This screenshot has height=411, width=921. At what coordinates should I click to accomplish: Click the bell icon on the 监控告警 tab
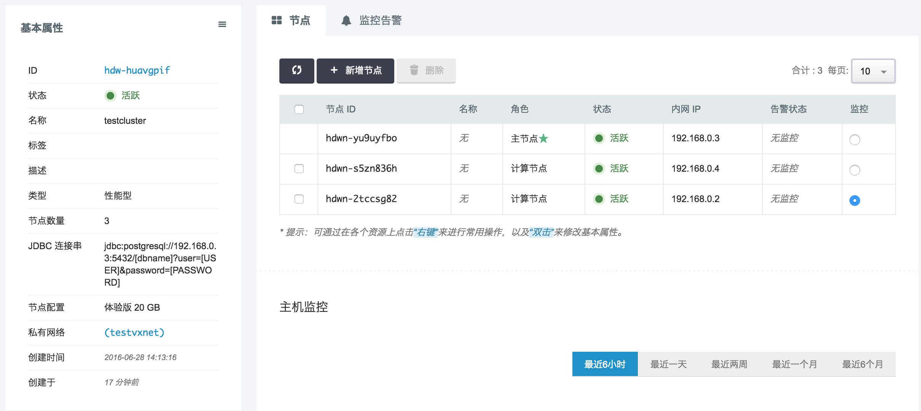point(346,21)
